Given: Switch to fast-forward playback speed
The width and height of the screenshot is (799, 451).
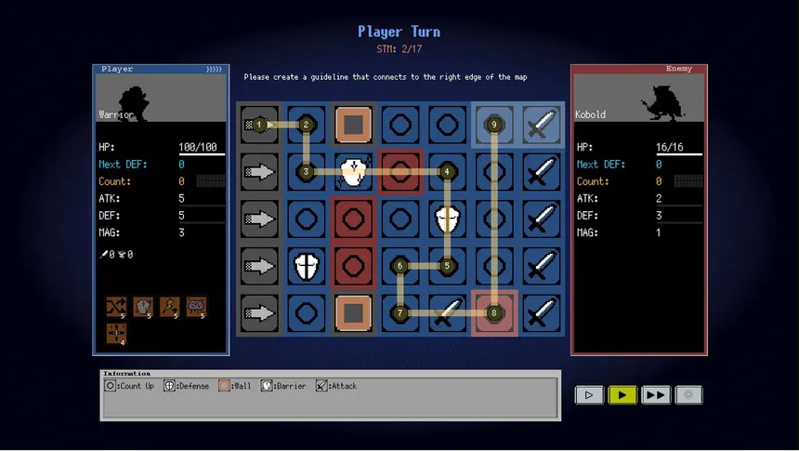Looking at the screenshot, I should [655, 395].
